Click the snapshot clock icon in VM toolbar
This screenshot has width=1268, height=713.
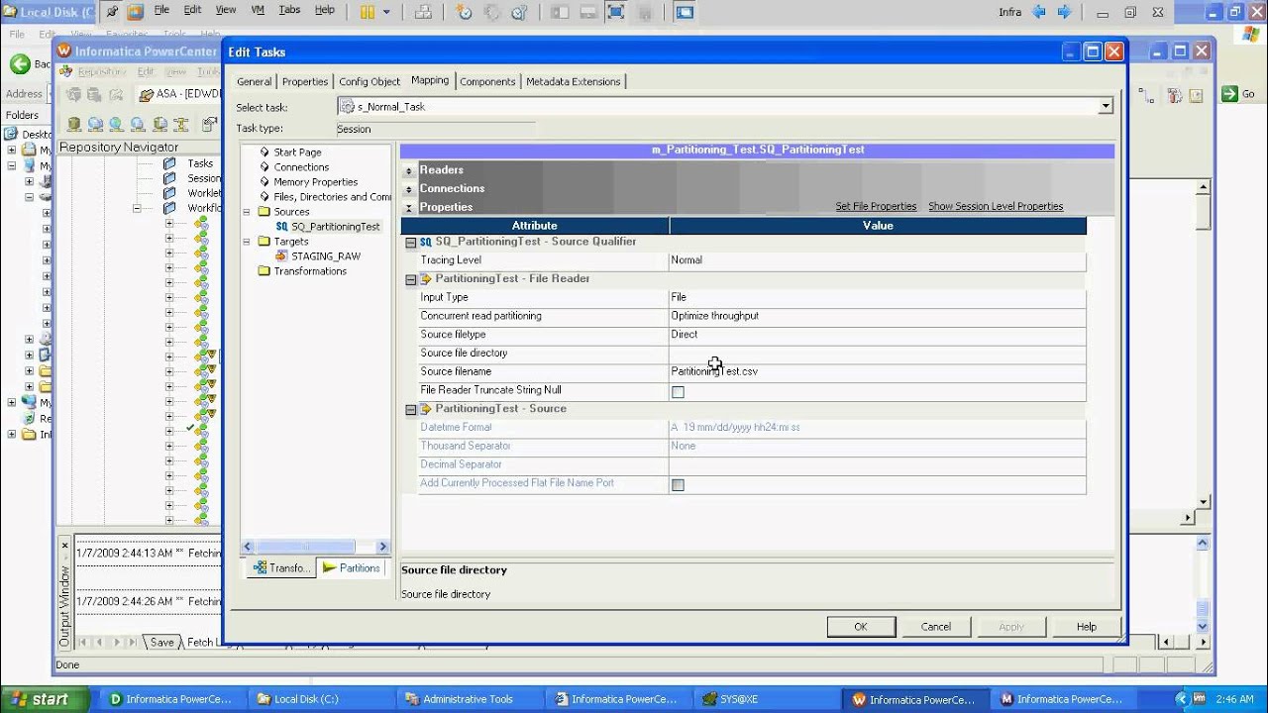465,12
